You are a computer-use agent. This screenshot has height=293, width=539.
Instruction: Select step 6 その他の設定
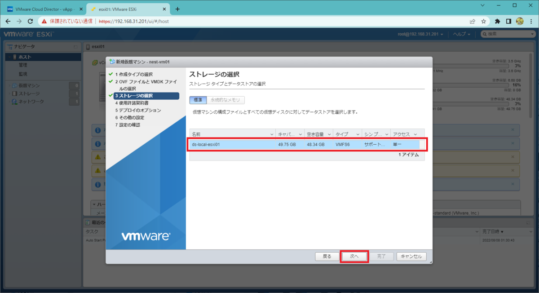tap(129, 117)
